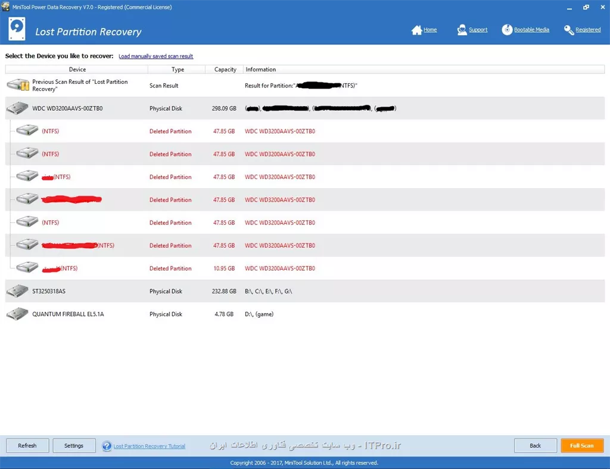Click the QUANTUM FIREBALL EL5.1A disk icon
The image size is (610, 469).
(17, 314)
